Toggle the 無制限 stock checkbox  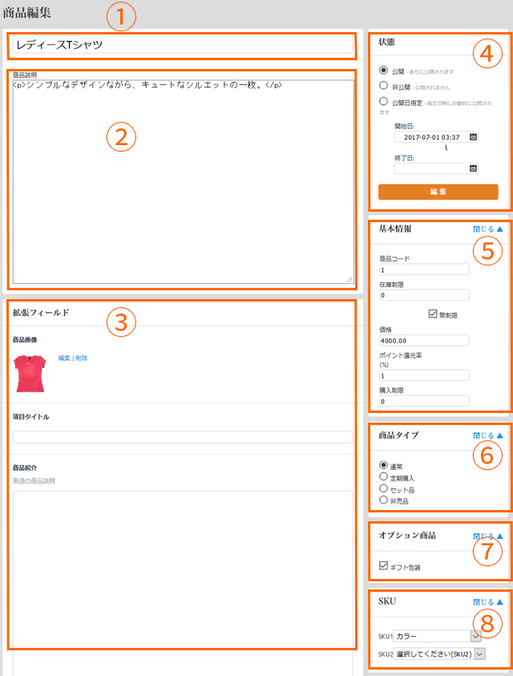tap(433, 314)
